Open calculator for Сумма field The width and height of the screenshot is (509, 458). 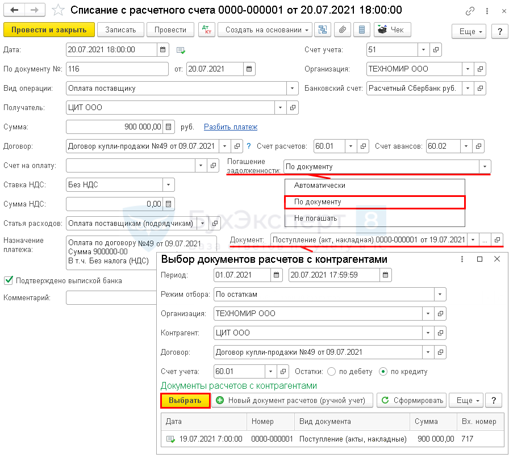(169, 127)
